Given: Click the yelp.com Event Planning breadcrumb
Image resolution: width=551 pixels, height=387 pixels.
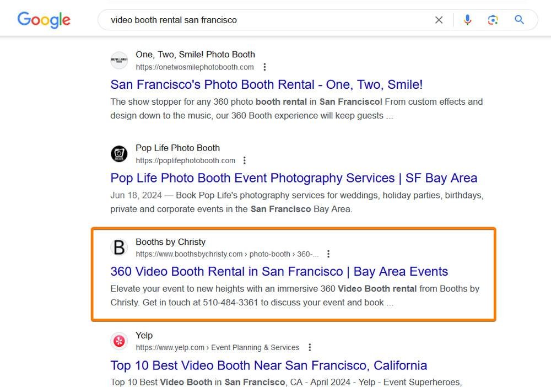Looking at the screenshot, I should click(x=218, y=348).
